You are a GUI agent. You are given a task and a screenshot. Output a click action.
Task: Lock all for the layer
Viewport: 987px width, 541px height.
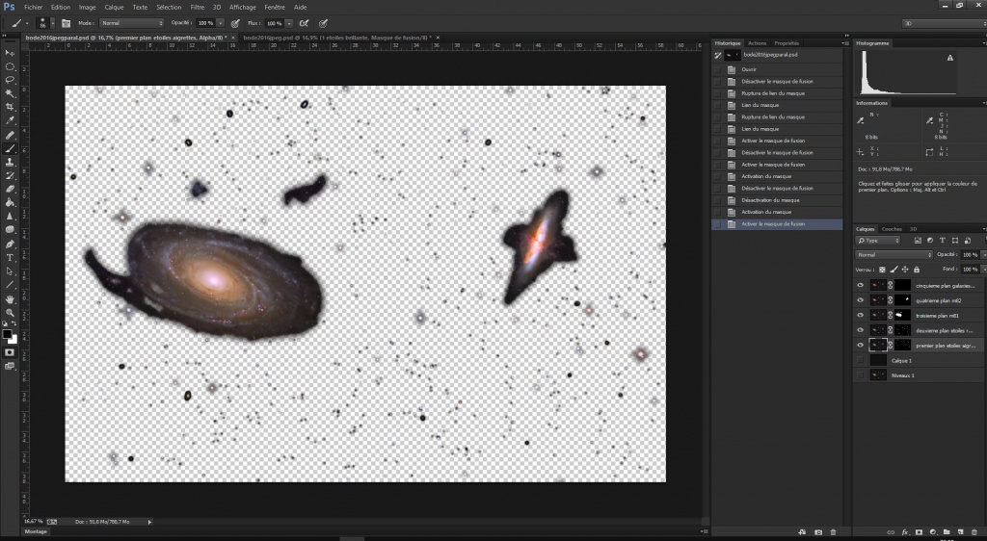[917, 270]
